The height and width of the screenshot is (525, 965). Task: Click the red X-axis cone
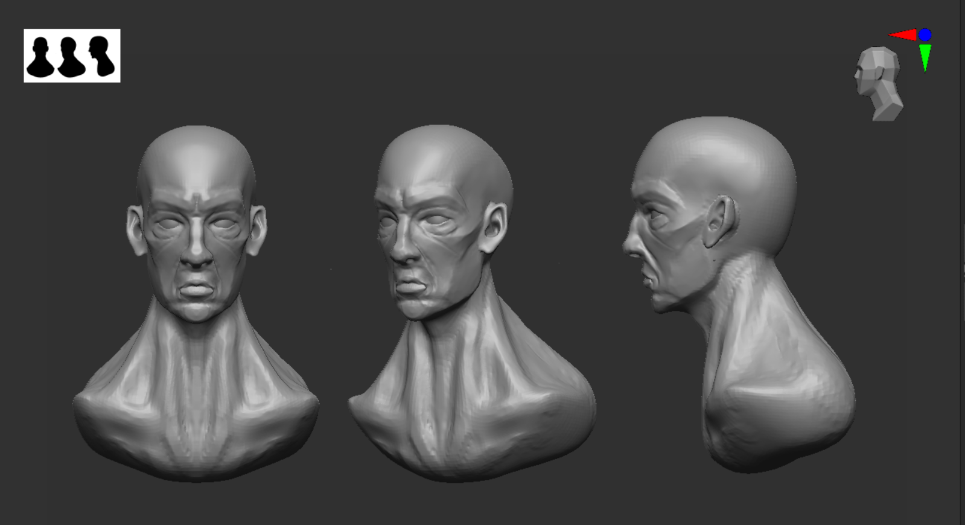[x=903, y=35]
